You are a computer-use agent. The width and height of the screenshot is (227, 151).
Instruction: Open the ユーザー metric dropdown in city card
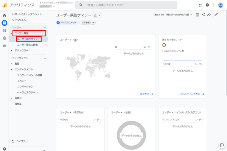[65, 112]
